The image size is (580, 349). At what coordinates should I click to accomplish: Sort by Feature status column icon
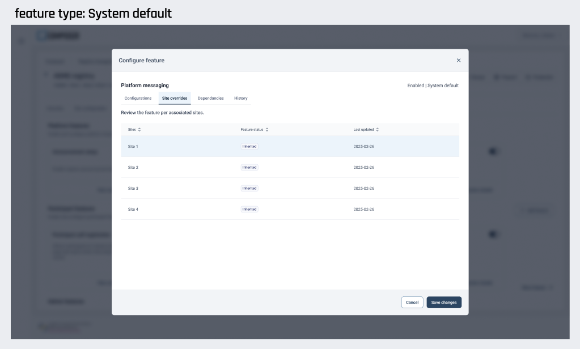(x=267, y=130)
